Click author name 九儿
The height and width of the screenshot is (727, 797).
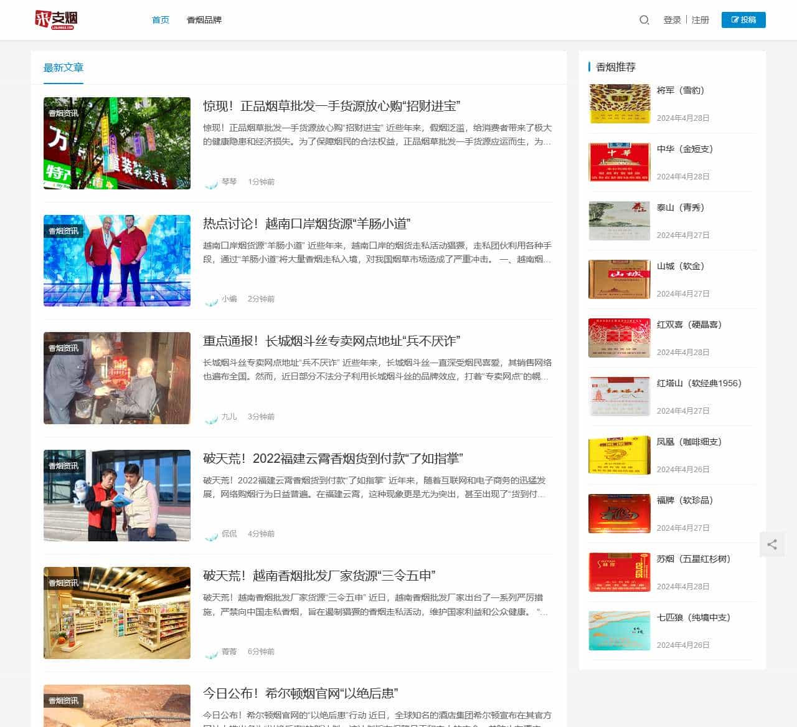tap(229, 417)
